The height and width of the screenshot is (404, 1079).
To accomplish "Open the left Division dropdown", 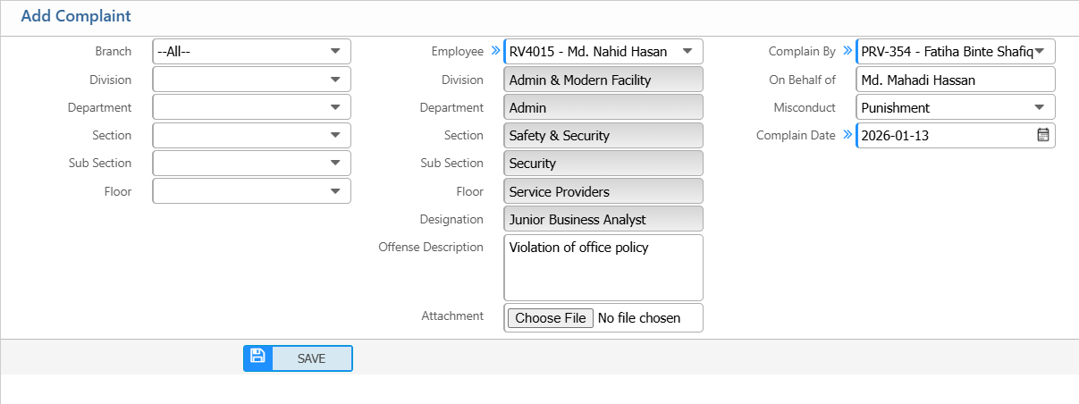I will [x=251, y=80].
